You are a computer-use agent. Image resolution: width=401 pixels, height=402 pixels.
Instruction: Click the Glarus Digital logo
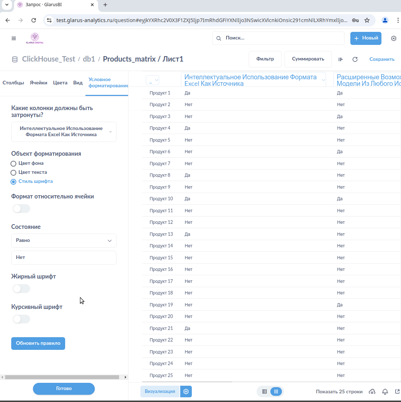coord(35,38)
